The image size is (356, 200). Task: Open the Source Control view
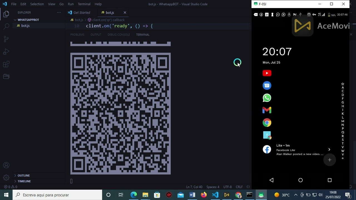point(6,39)
